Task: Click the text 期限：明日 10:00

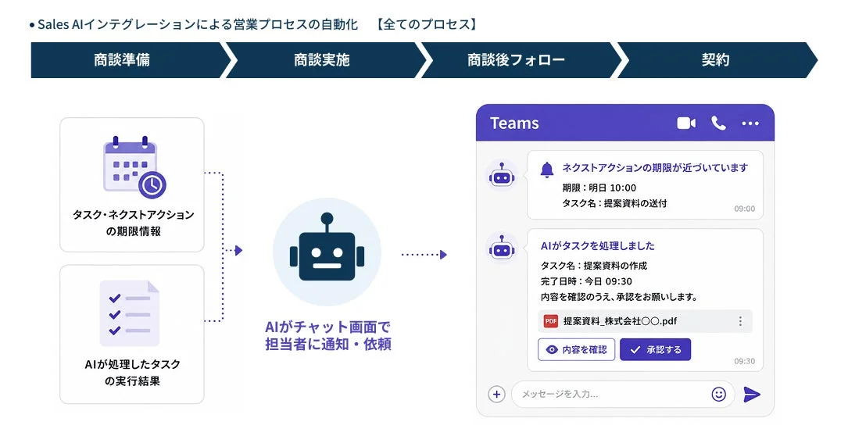Action: point(599,188)
